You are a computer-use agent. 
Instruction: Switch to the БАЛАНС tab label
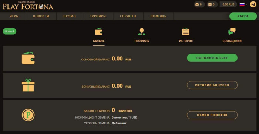coord(99,41)
